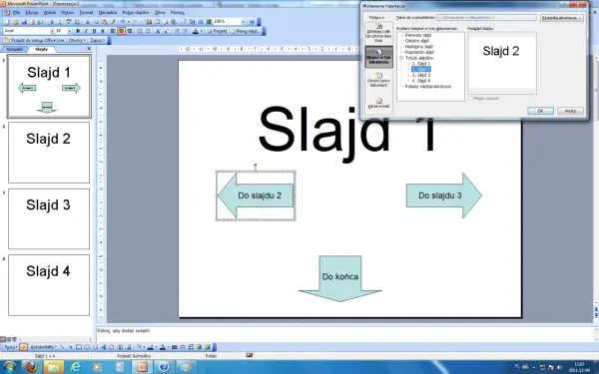Viewport: 599px width, 374px height.
Task: Click OK in the hyperlink dialog
Action: point(540,111)
